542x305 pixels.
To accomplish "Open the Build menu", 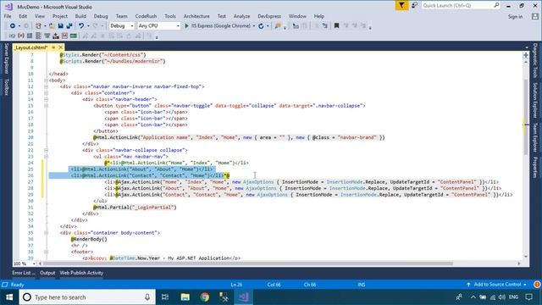I will click(x=80, y=16).
